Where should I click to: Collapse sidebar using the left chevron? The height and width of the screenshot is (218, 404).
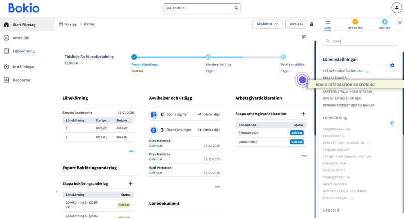pos(57,192)
